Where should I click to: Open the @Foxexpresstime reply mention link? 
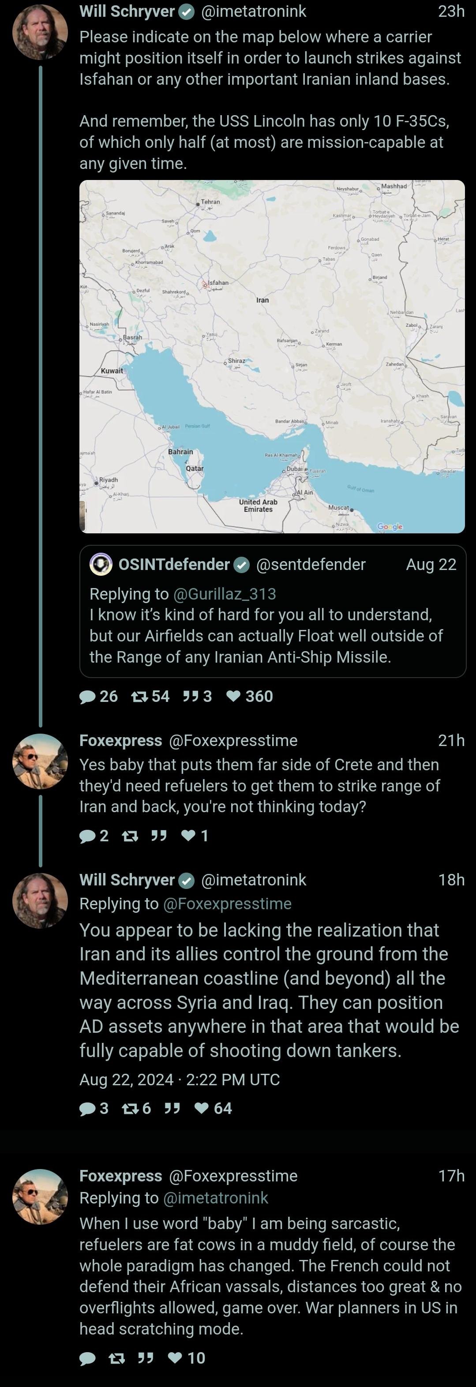(227, 904)
